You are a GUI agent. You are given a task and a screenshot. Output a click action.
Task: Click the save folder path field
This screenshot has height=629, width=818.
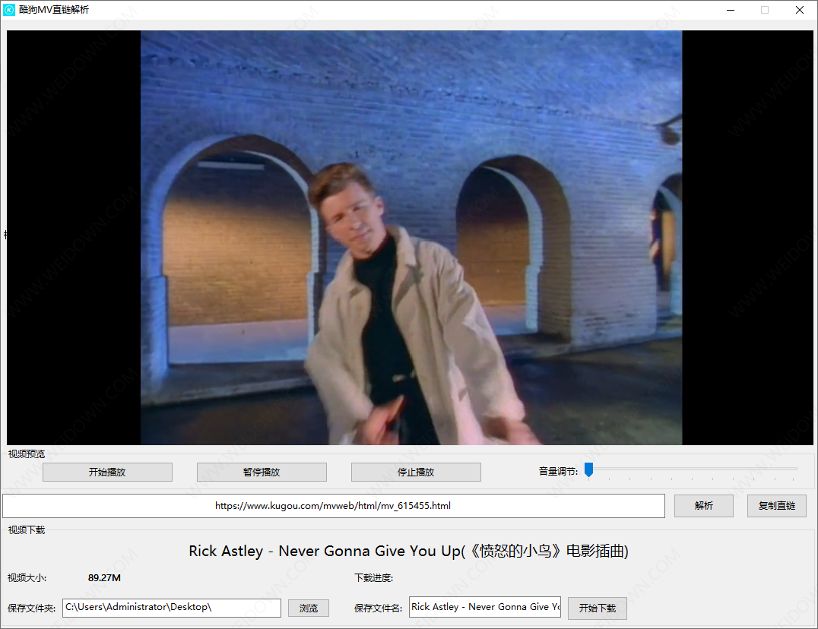click(x=172, y=608)
